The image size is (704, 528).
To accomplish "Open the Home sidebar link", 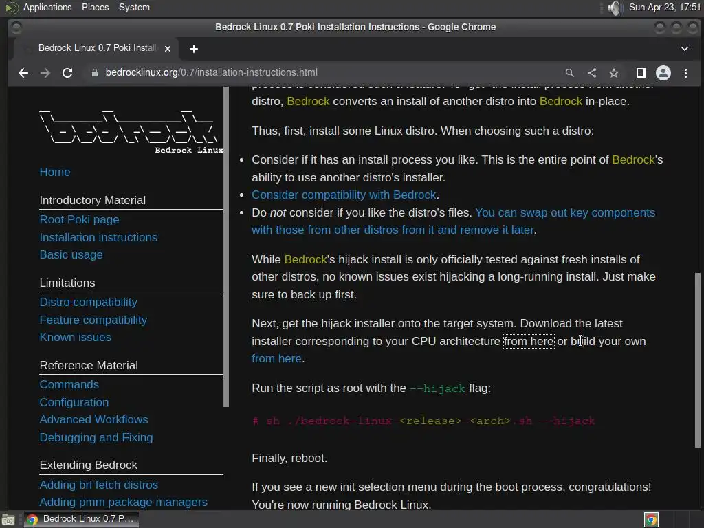I will 55,172.
